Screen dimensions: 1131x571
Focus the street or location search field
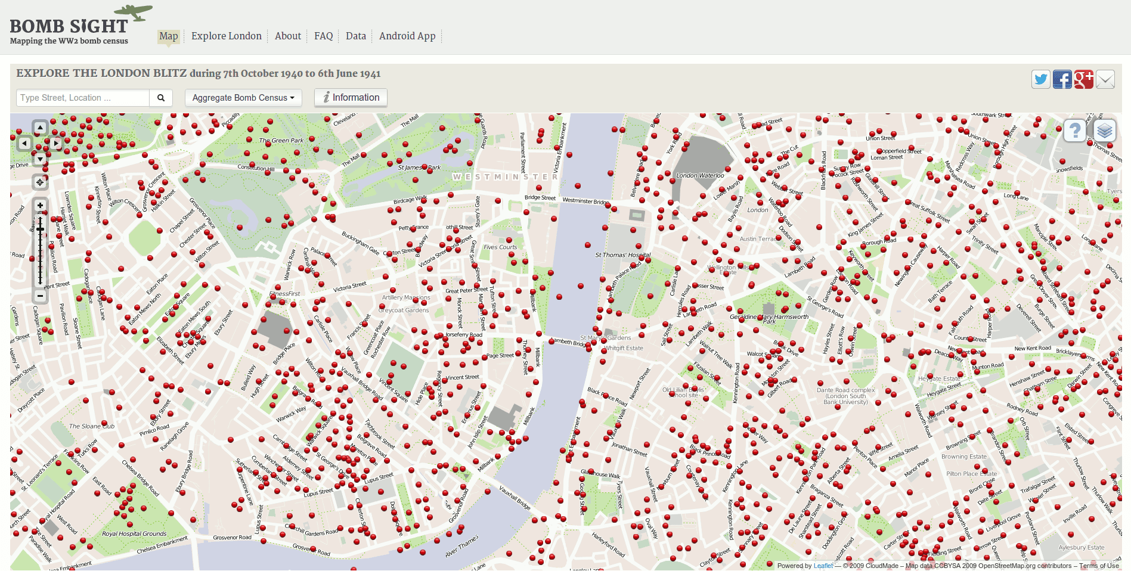[x=83, y=98]
